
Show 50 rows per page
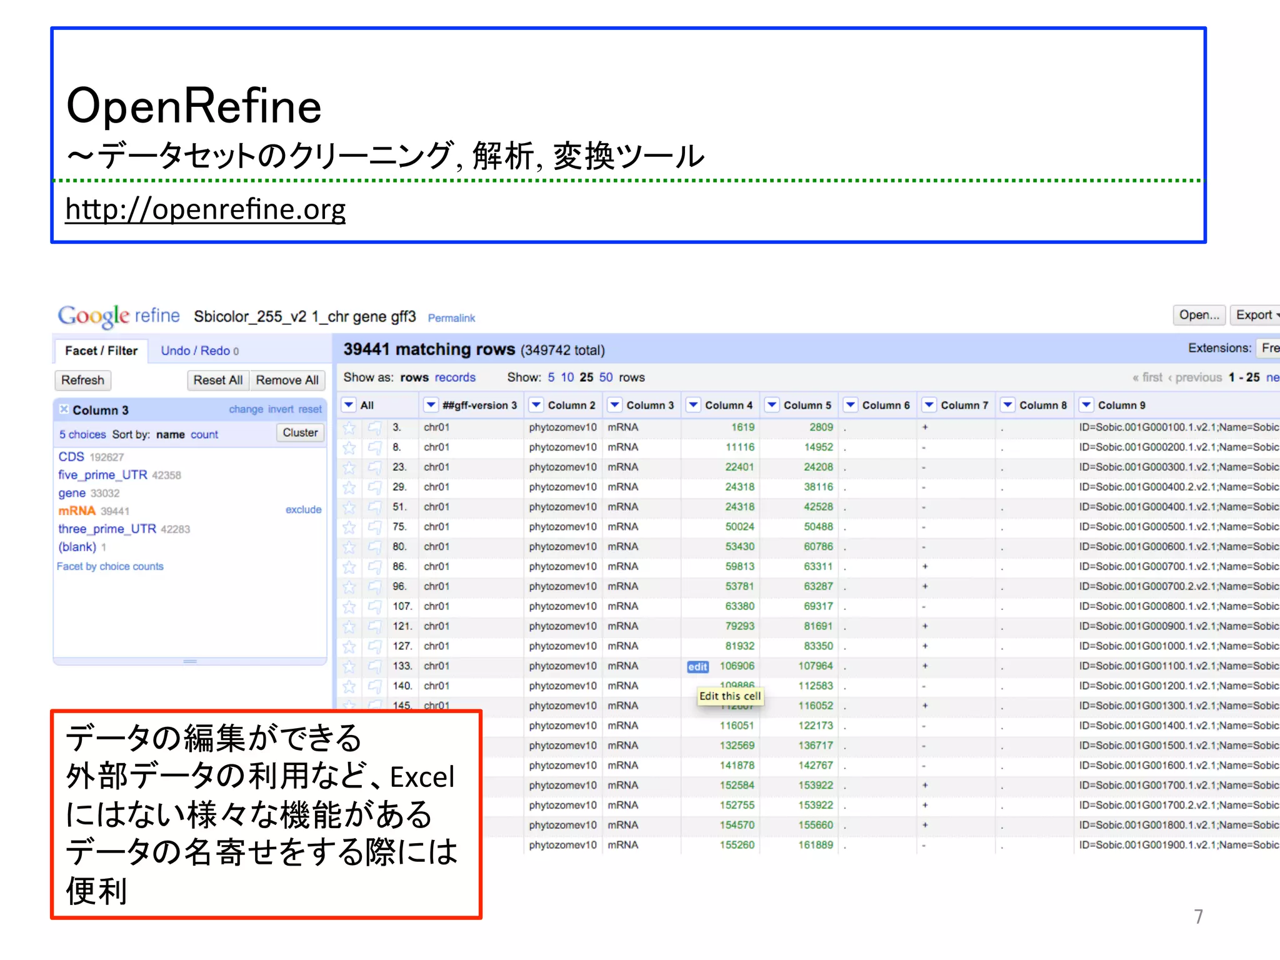606,377
